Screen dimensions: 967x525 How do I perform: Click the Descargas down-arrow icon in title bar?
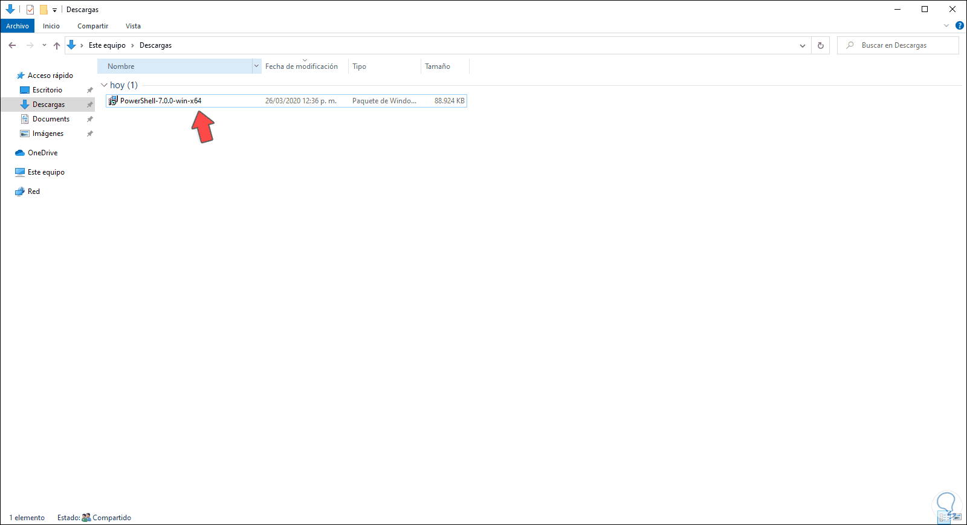(x=10, y=10)
